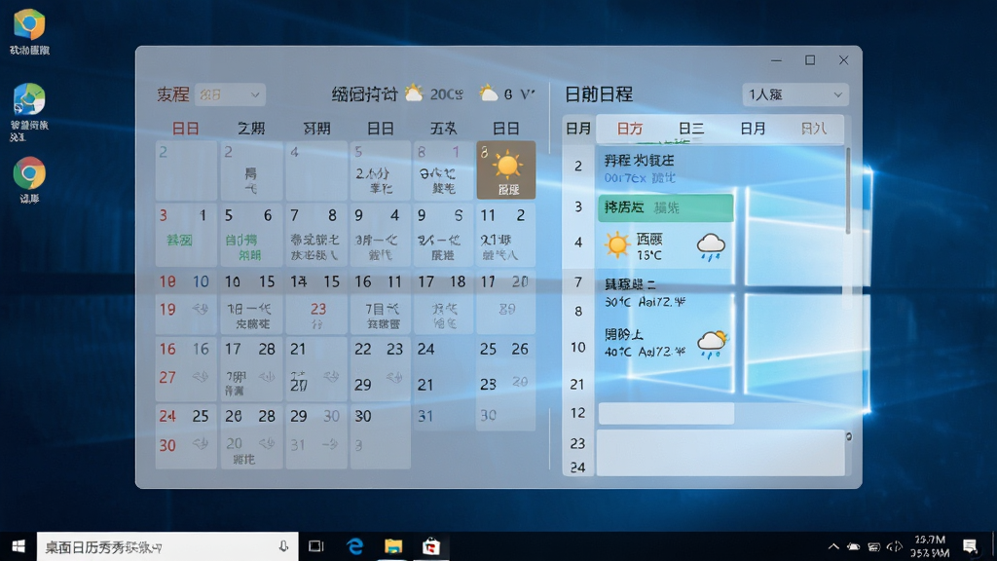Click the keyboard input icon in the tray
997x561 pixels.
click(x=874, y=547)
